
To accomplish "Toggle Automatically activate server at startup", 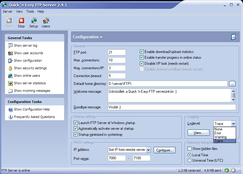I will (76, 129).
